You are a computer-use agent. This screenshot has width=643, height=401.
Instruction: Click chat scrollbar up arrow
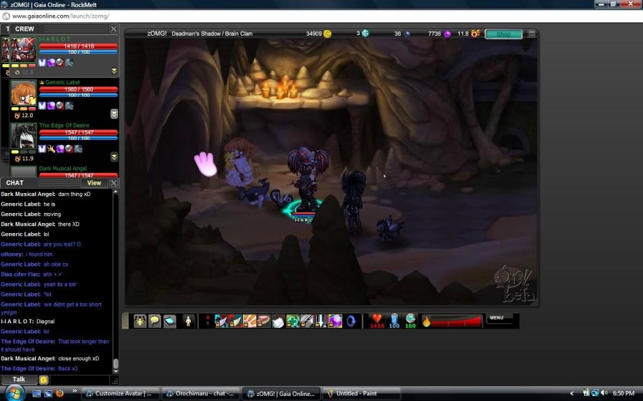point(116,192)
